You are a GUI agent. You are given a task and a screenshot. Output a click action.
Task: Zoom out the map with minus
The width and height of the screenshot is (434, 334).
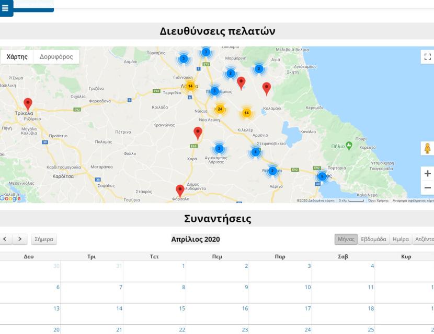(x=427, y=187)
